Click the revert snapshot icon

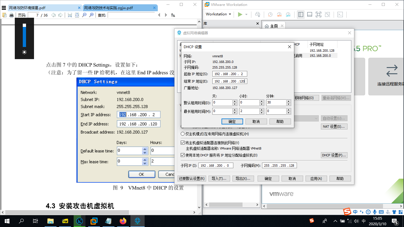click(x=279, y=14)
